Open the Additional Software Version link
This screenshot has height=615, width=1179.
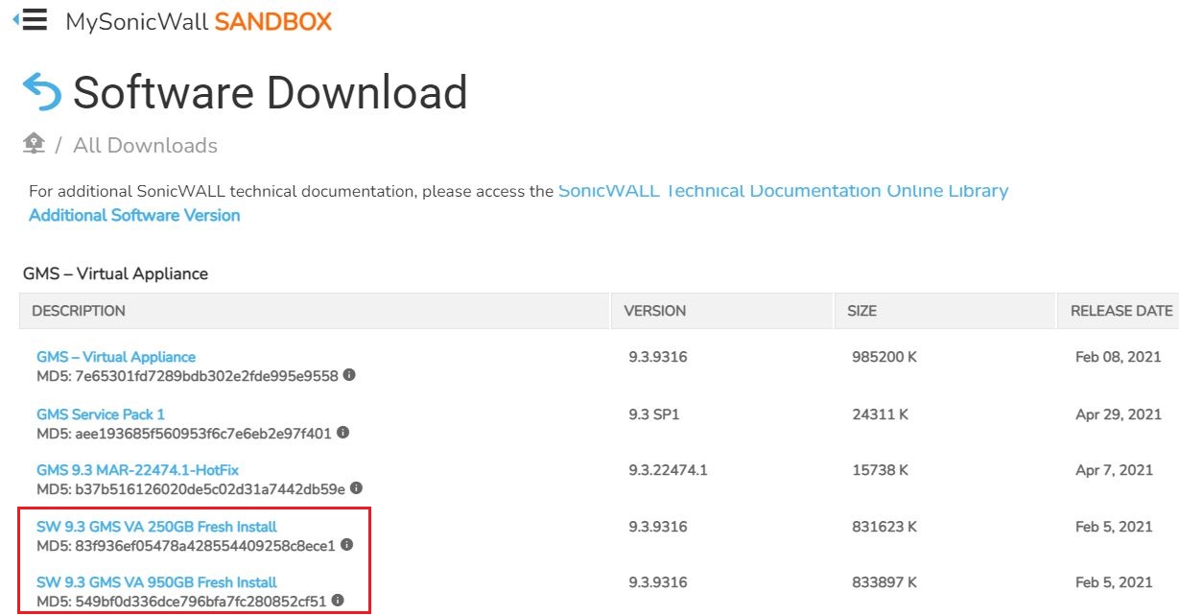tap(134, 215)
